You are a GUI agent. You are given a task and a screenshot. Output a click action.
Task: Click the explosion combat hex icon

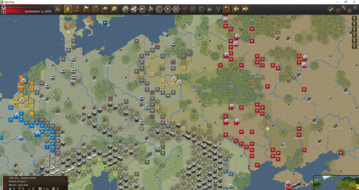(x=210, y=9)
